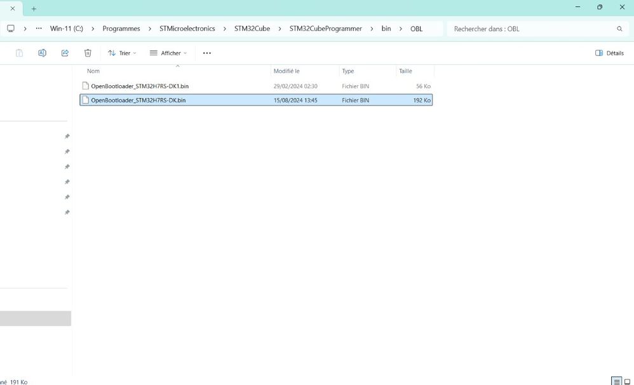Click the file icon of OpenBootloader_STM32H7RS-DK.bin
The image size is (634, 385).
85,100
